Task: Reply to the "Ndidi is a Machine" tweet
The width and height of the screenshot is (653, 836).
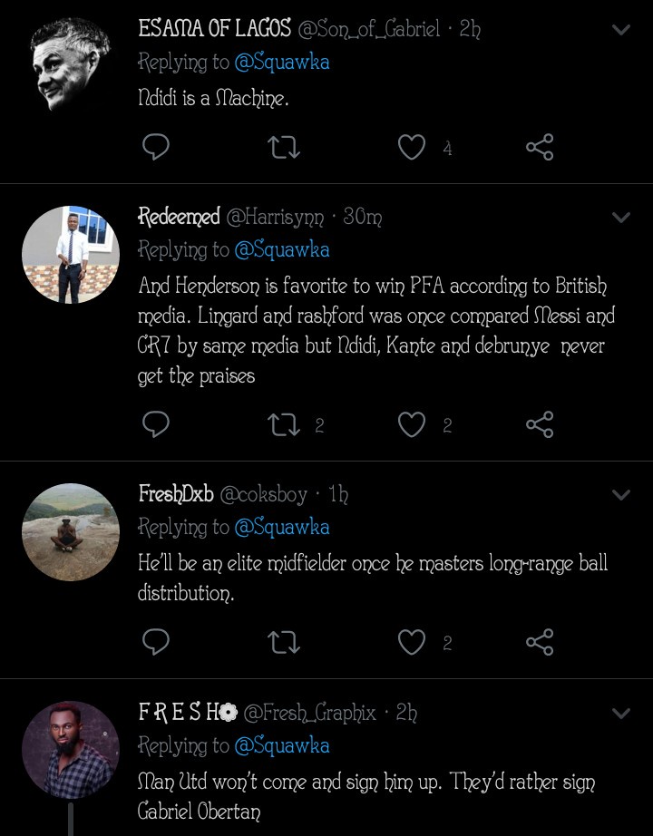Action: point(156,147)
